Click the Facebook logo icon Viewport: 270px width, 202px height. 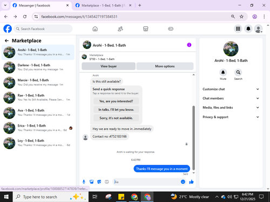[x=8, y=29]
